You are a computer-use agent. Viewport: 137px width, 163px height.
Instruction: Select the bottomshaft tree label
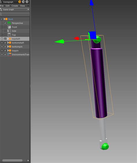tap(18, 43)
